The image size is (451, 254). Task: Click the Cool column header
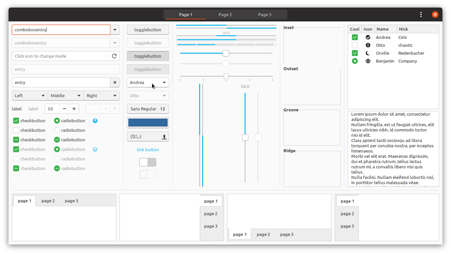(x=355, y=29)
